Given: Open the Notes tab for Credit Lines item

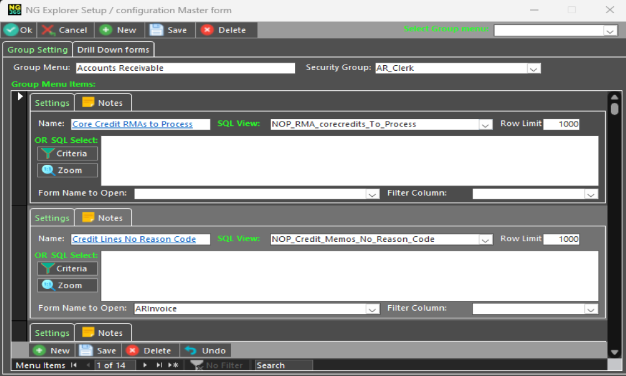Looking at the screenshot, I should (x=103, y=217).
